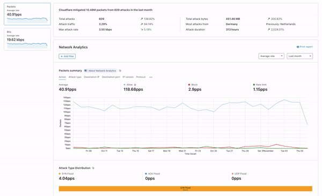The image size is (322, 196).
Task: Click the printer icon beside Print report
Action: tap(298, 47)
